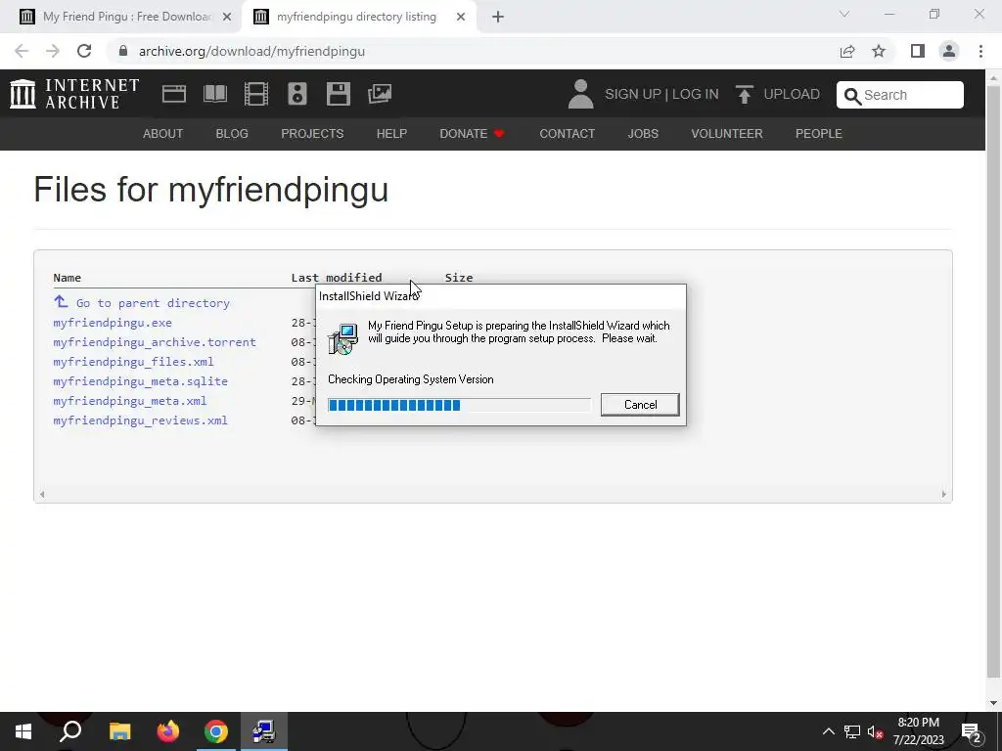Open the notification center
Image resolution: width=1002 pixels, height=751 pixels.
click(x=972, y=732)
